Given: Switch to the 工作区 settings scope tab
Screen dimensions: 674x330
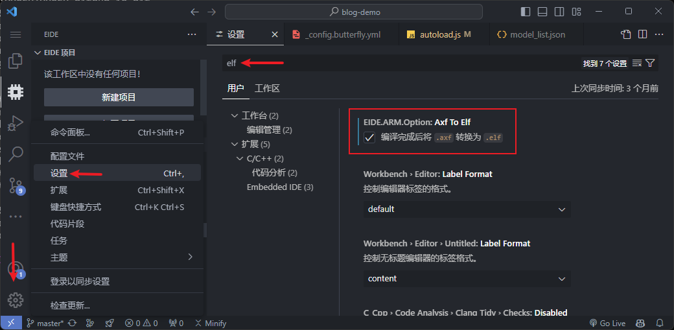Looking at the screenshot, I should click(267, 88).
